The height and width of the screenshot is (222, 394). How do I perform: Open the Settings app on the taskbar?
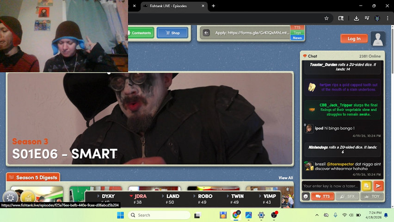(x=261, y=215)
